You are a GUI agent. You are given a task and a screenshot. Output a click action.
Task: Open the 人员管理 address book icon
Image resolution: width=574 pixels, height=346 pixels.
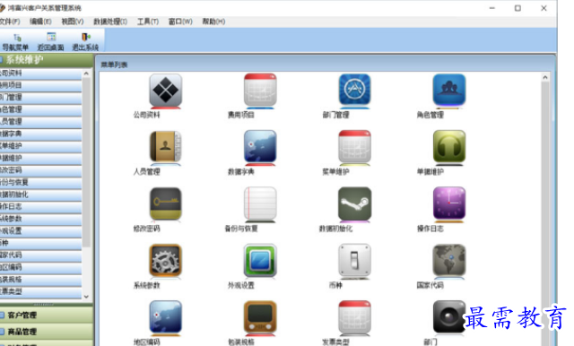tap(165, 147)
